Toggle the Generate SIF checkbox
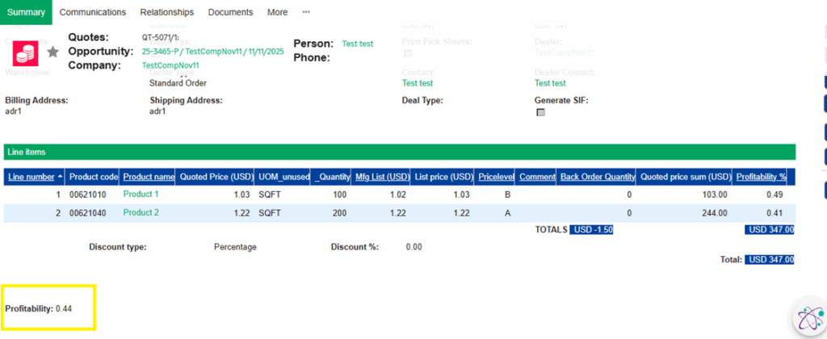 click(540, 112)
